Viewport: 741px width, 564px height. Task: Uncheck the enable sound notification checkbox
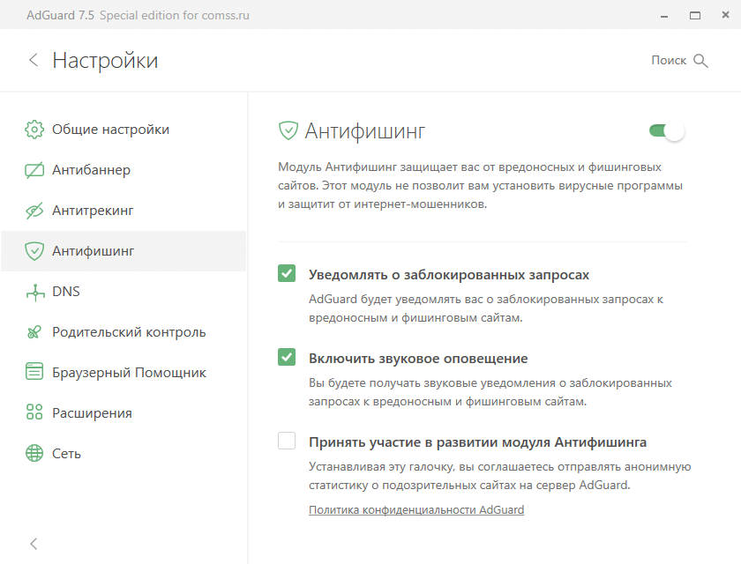pos(287,357)
